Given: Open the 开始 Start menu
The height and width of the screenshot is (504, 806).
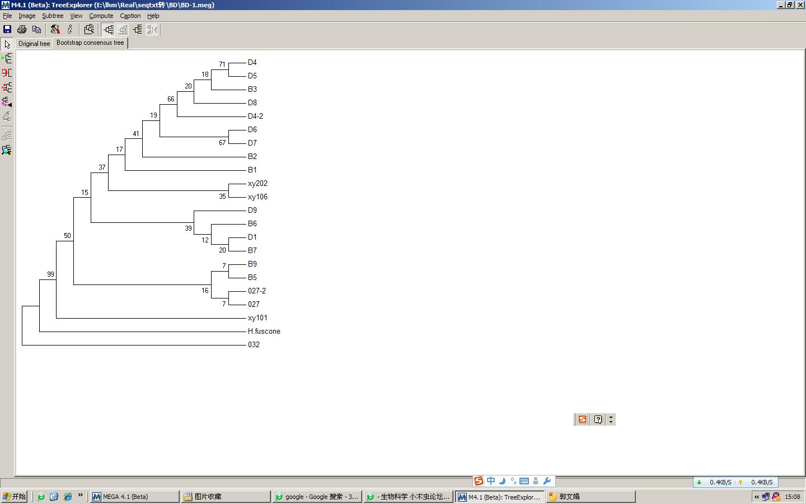Looking at the screenshot, I should coord(15,497).
